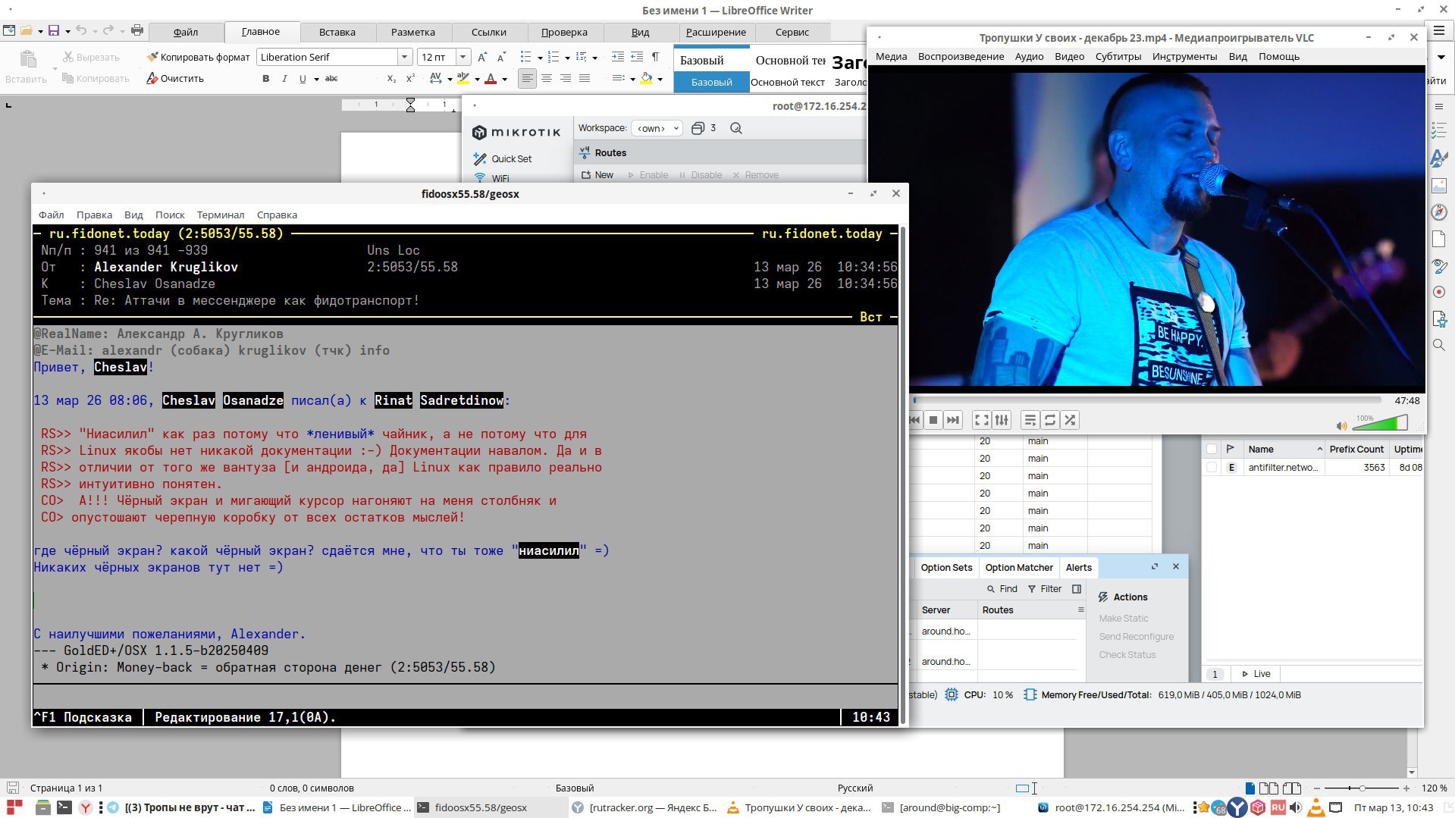This screenshot has width=1455, height=818.
Task: Click the strikethrough text icon
Action: tap(331, 79)
